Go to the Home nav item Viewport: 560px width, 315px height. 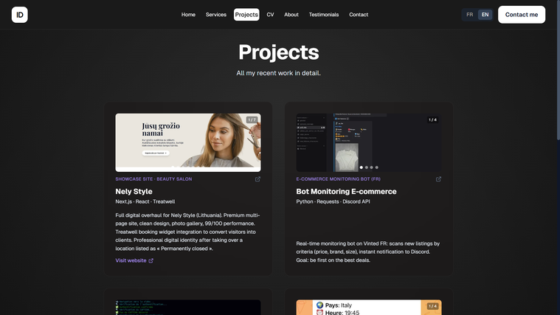(188, 15)
